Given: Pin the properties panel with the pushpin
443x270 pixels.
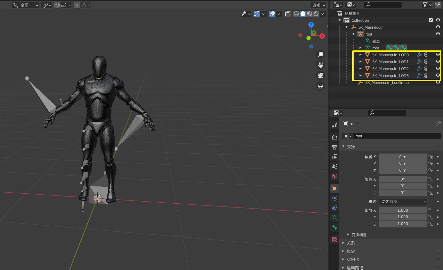Looking at the screenshot, I should (x=438, y=123).
